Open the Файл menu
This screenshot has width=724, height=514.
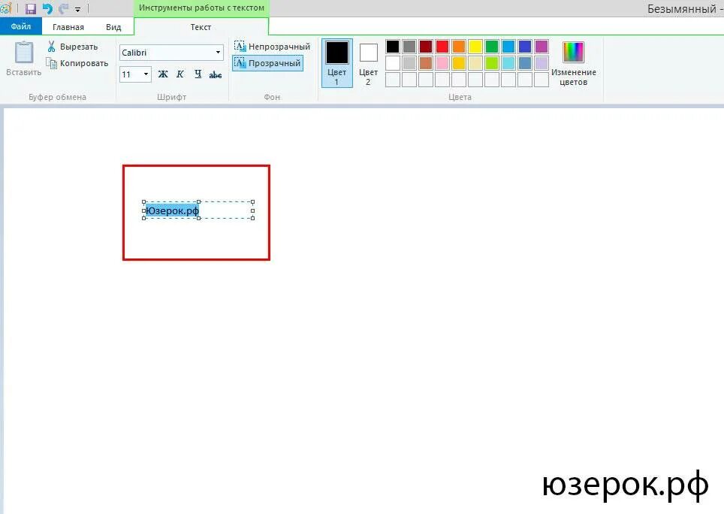21,26
